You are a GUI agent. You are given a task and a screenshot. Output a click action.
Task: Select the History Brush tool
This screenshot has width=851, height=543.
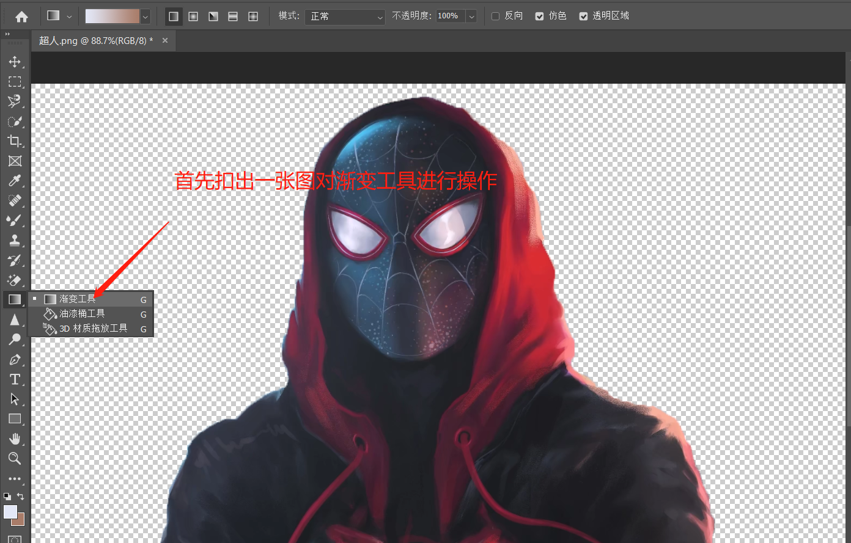(15, 260)
